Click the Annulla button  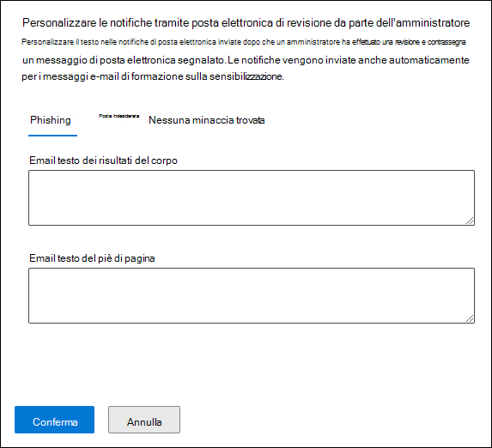(144, 420)
